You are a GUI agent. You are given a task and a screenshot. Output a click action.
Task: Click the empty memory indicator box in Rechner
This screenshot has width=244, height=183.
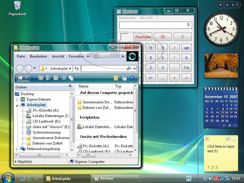pyautogui.click(x=124, y=37)
